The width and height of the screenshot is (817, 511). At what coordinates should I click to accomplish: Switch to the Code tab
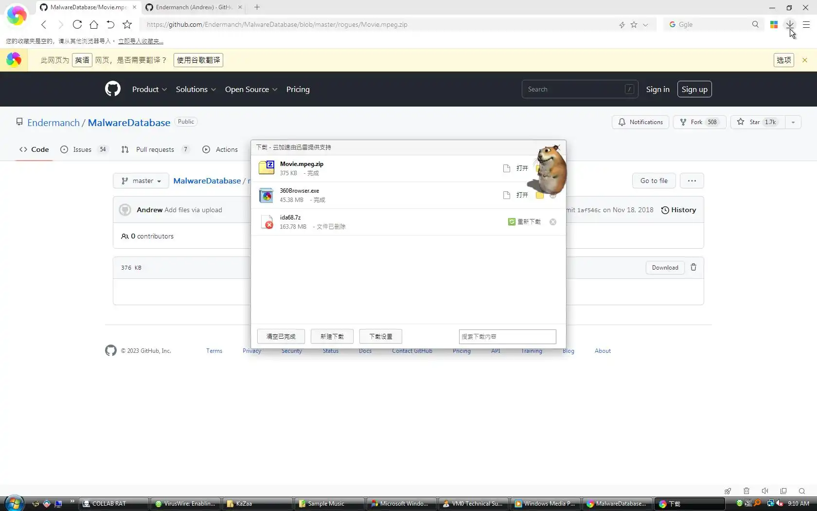(34, 149)
